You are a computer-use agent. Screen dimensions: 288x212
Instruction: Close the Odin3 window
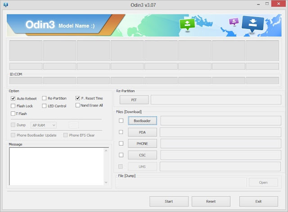click(x=279, y=4)
